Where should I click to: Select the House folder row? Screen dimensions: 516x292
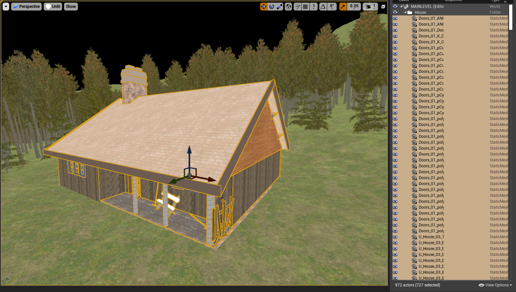[450, 12]
